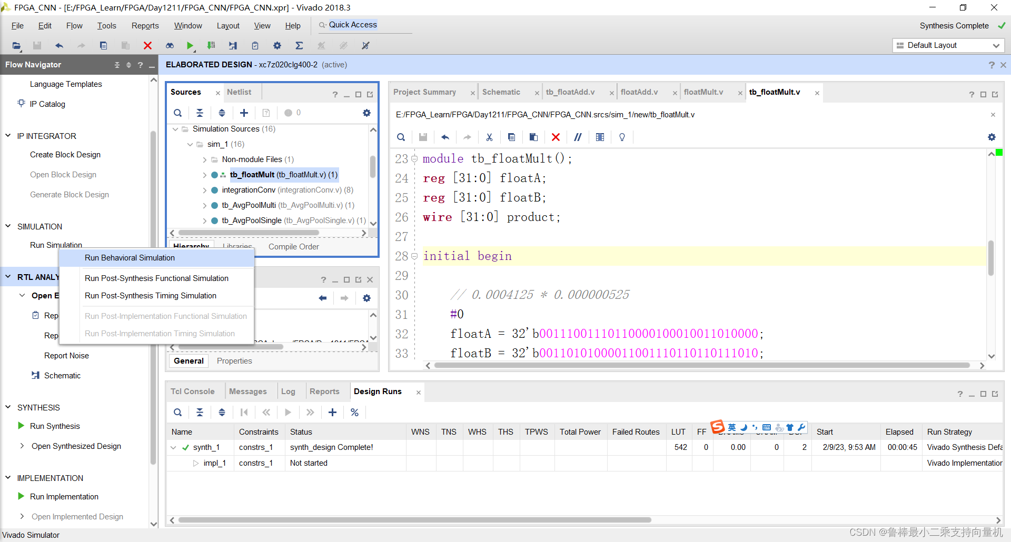Viewport: 1011px width, 542px height.
Task: Click the percent icon in Design Runs
Action: point(354,413)
